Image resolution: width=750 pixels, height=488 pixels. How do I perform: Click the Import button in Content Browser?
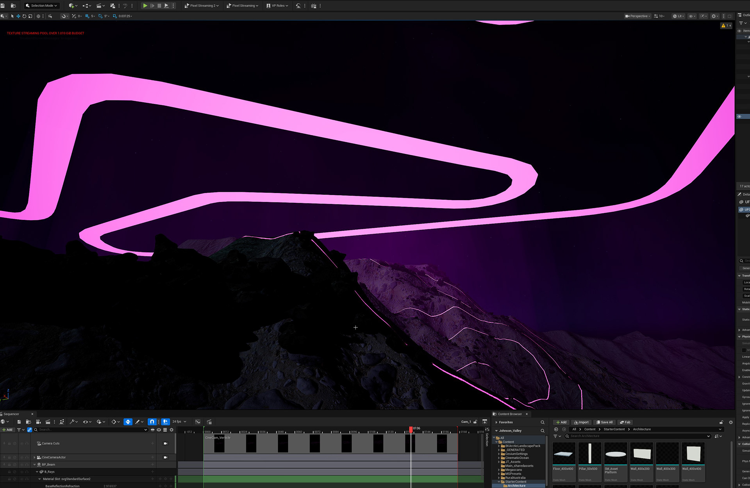[581, 422]
